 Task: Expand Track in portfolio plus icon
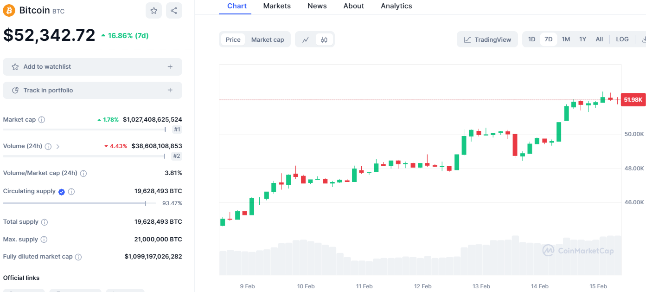pos(170,91)
